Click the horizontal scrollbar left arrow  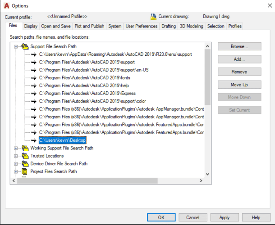click(14, 180)
